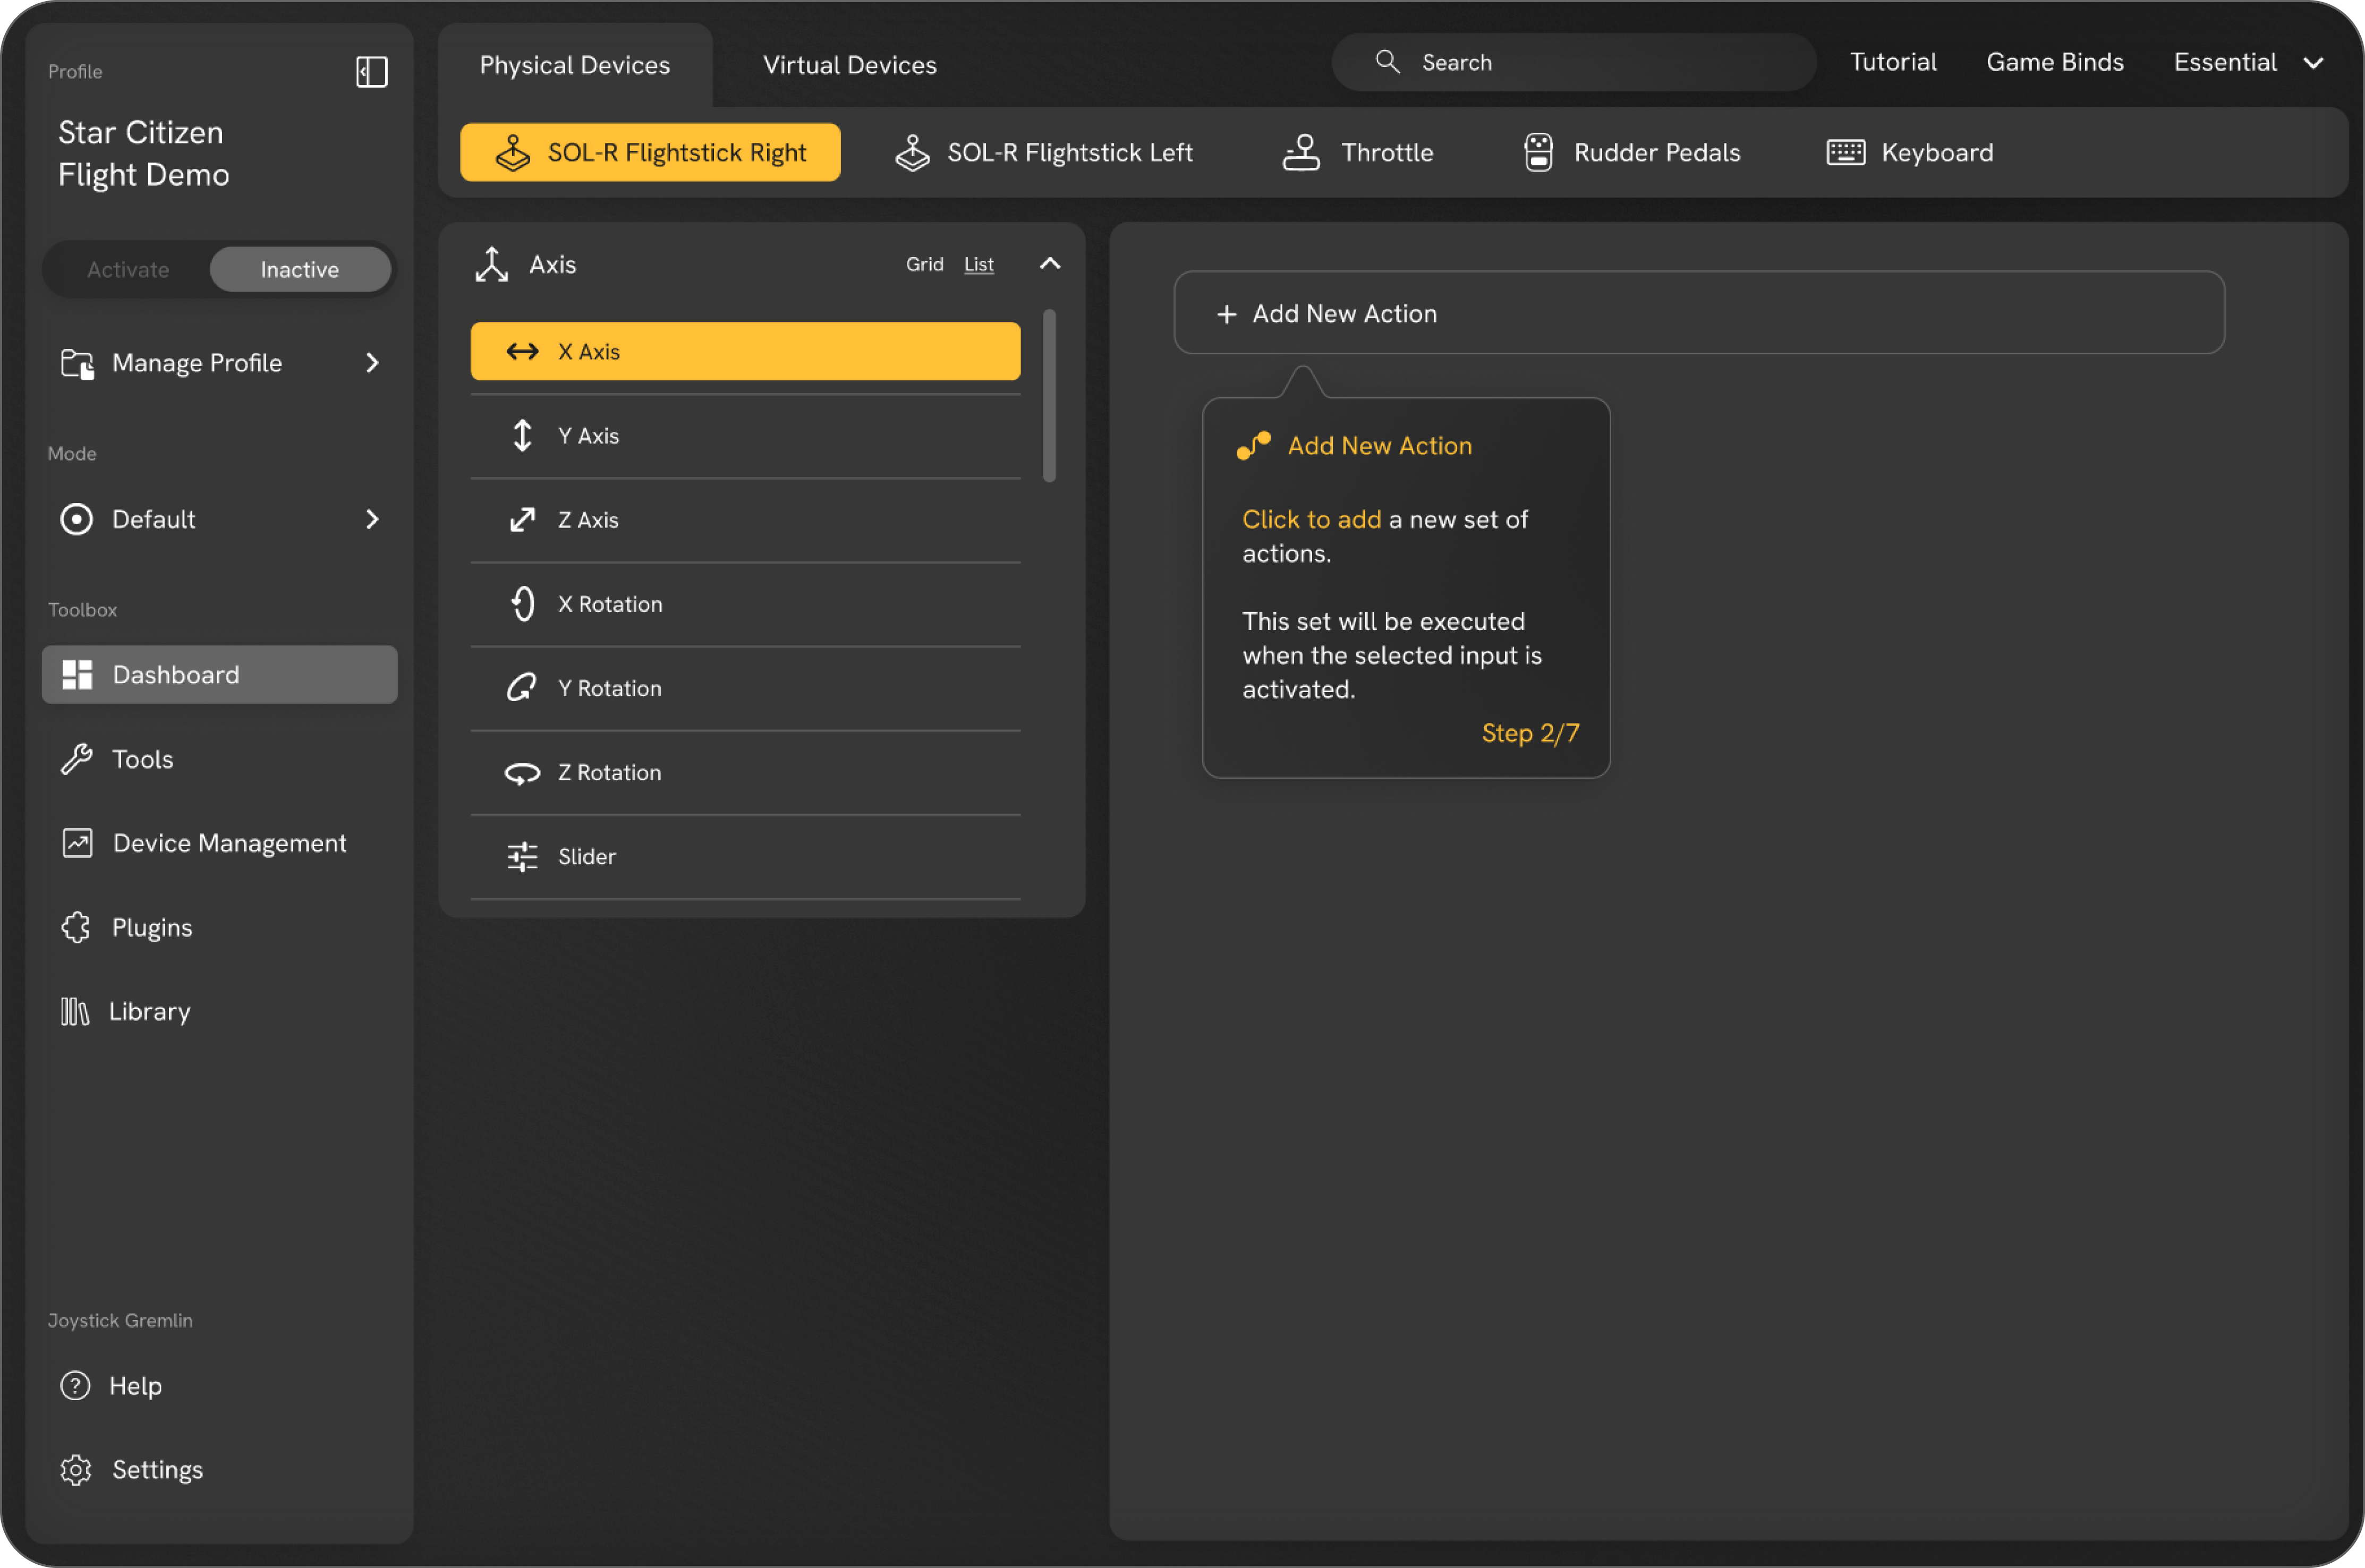Open the Tutorial link
Image resolution: width=2365 pixels, height=1568 pixels.
[x=1892, y=62]
